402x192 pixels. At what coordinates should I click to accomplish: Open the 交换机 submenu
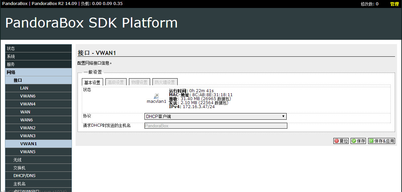tap(38, 168)
